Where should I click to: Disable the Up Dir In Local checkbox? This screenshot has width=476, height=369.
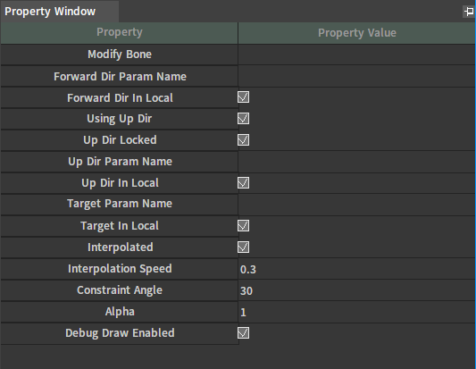[x=244, y=183]
